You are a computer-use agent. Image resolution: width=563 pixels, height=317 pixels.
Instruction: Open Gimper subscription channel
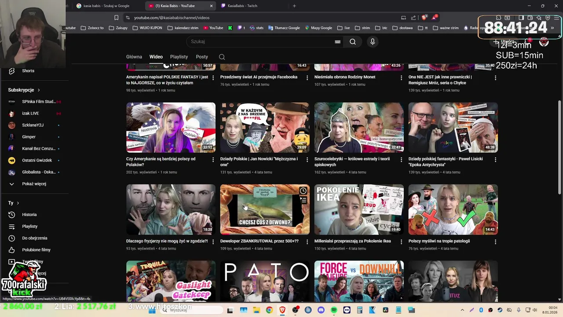(29, 137)
